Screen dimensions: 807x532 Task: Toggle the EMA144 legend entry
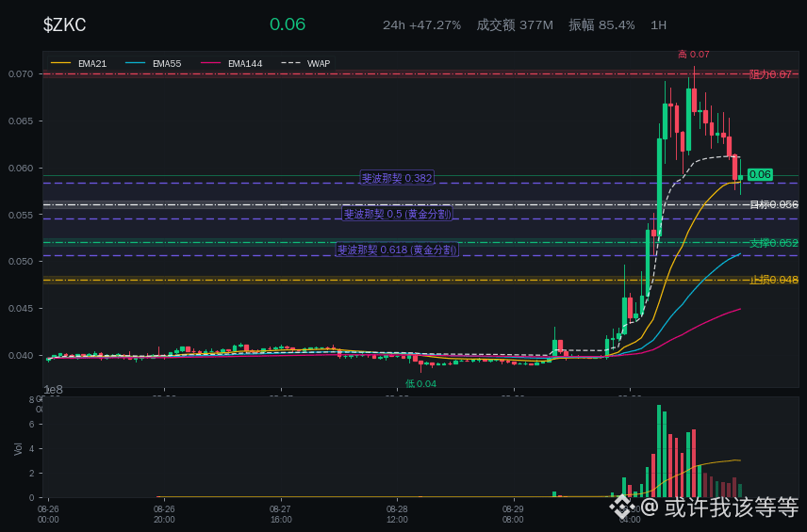click(x=231, y=64)
